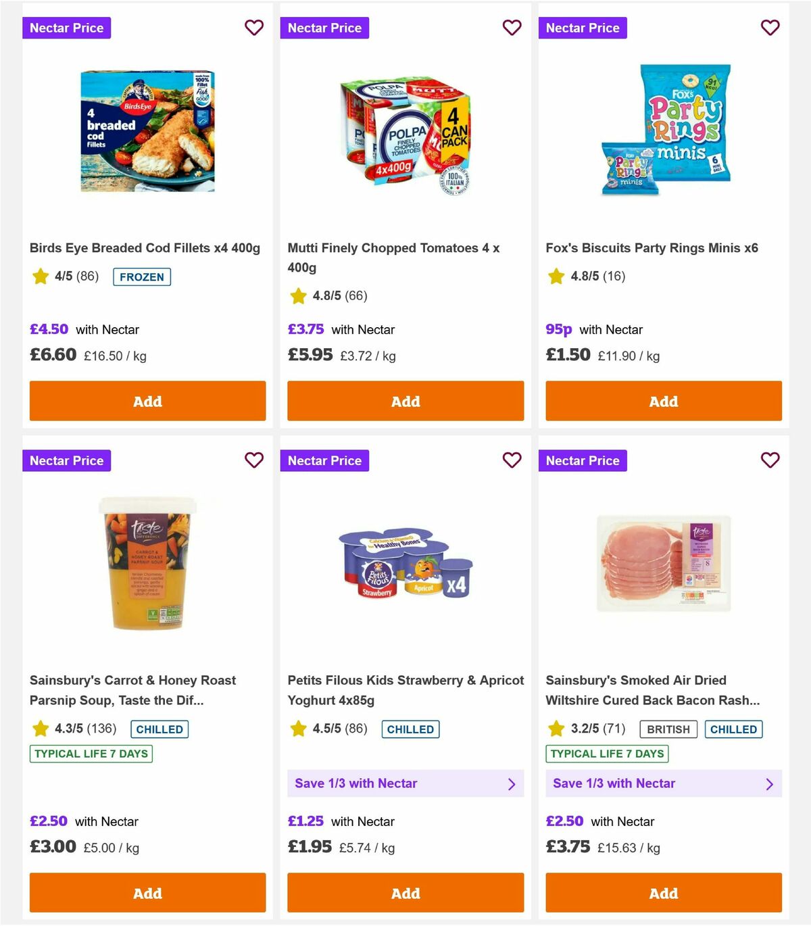This screenshot has width=811, height=926.
Task: Click the star rating icon on Mutti tomatoes card
Action: [298, 295]
